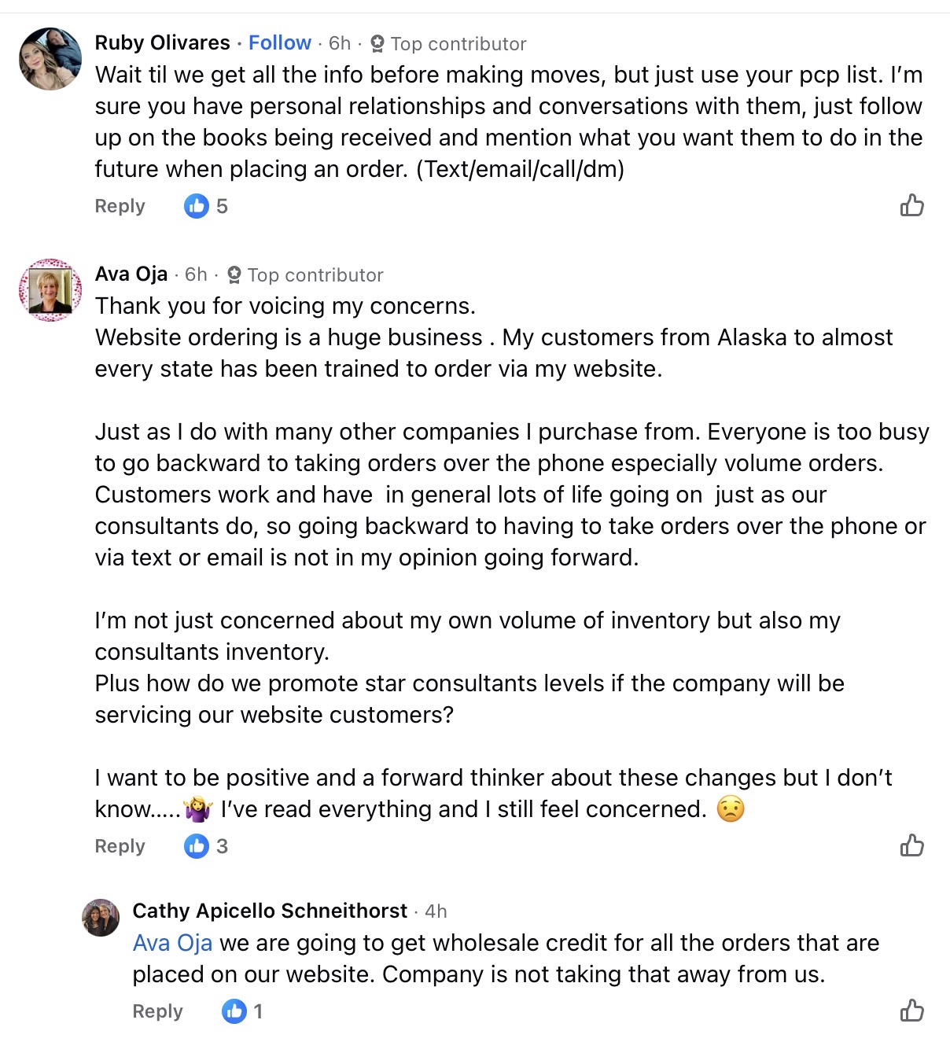950x1053 pixels.
Task: Like Ruby Olivares' comment with thumbs-up
Action: 911,206
